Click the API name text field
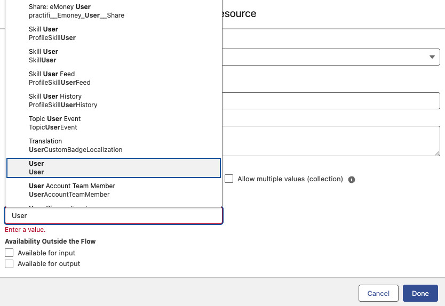The height and width of the screenshot is (306, 445). (x=331, y=101)
